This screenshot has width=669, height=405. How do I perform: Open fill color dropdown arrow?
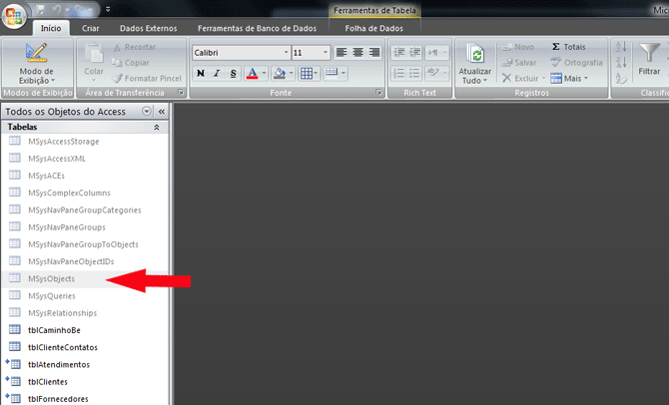292,74
